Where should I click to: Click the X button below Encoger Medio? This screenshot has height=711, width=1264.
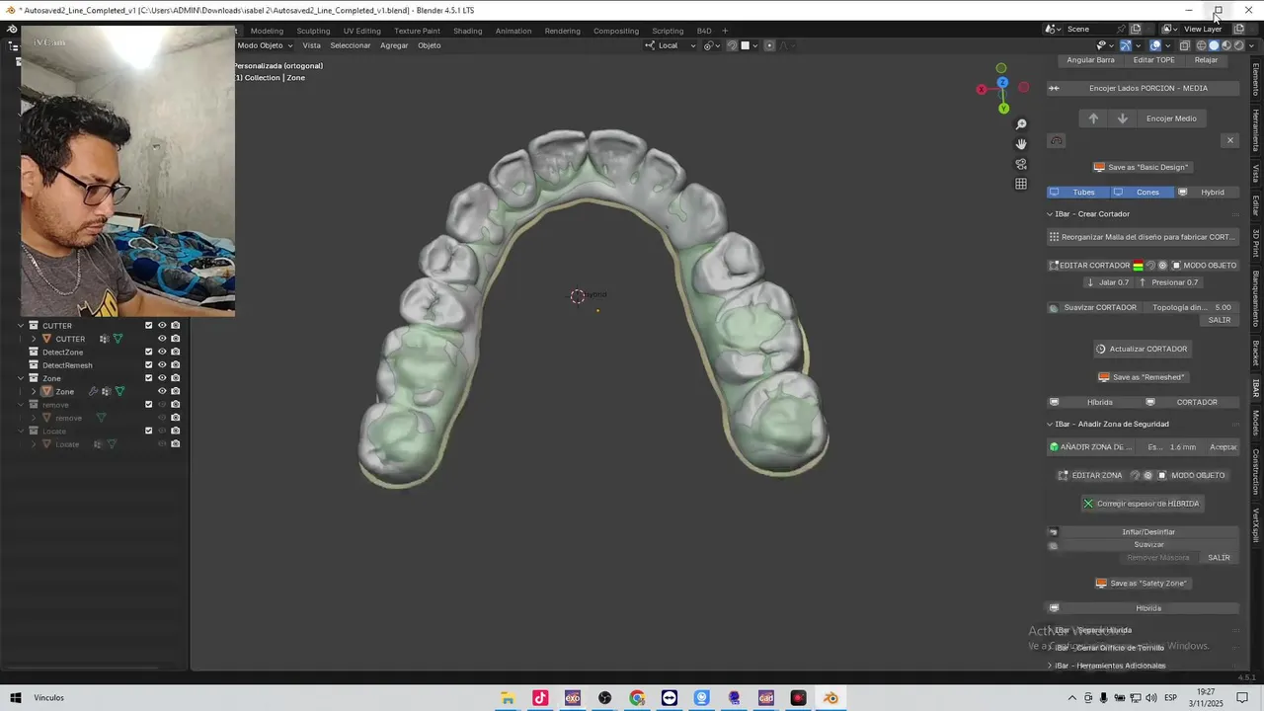point(1230,140)
